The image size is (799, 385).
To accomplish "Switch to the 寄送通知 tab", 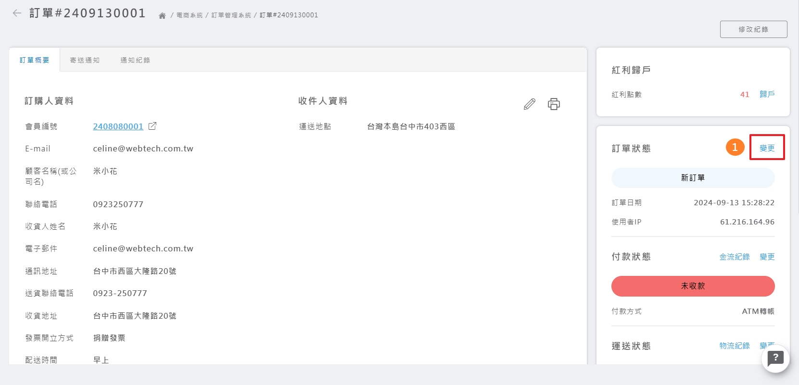I will [x=85, y=60].
